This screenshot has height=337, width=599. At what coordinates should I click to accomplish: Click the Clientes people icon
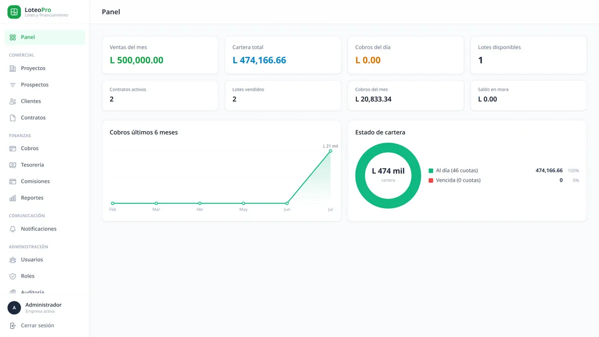point(13,101)
